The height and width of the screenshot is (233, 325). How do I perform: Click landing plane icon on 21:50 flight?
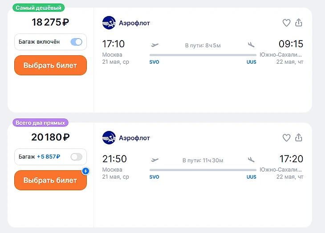coord(251,159)
